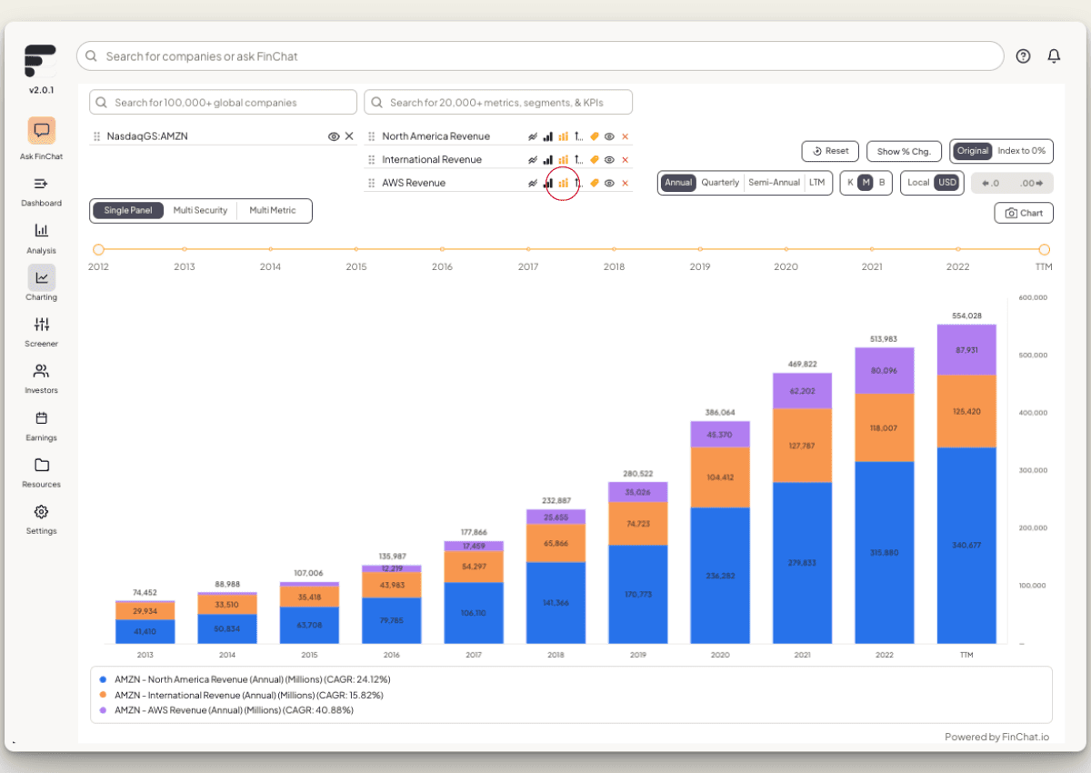The height and width of the screenshot is (773, 1091).
Task: Set International Revenue to line chart
Action: point(533,160)
